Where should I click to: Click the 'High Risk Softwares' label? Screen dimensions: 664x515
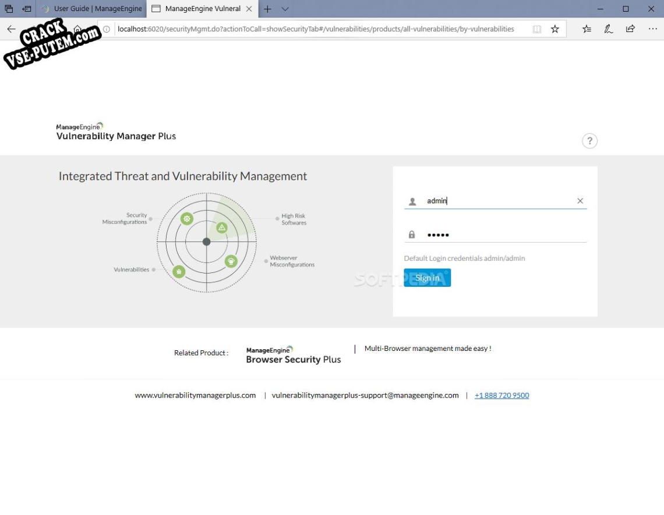(x=294, y=219)
